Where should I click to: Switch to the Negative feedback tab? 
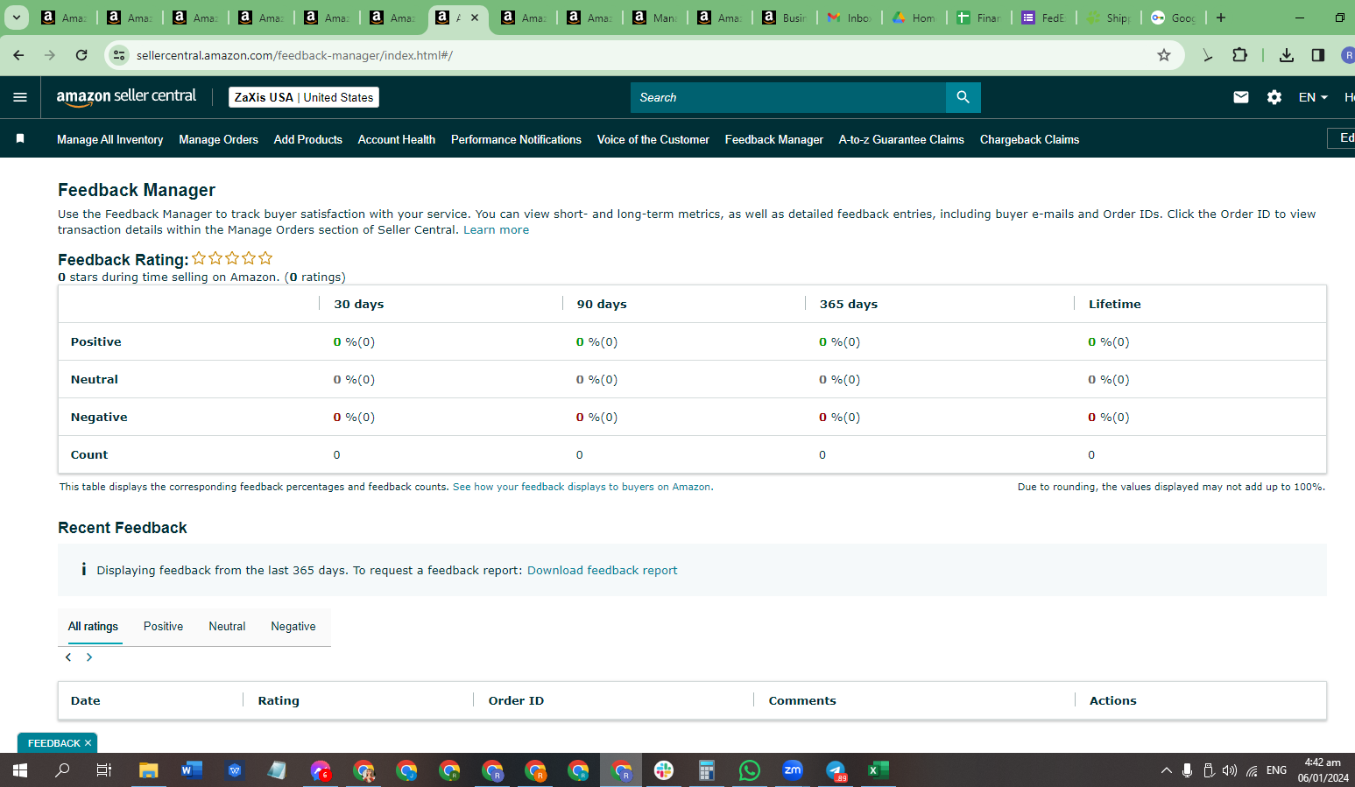pos(293,626)
